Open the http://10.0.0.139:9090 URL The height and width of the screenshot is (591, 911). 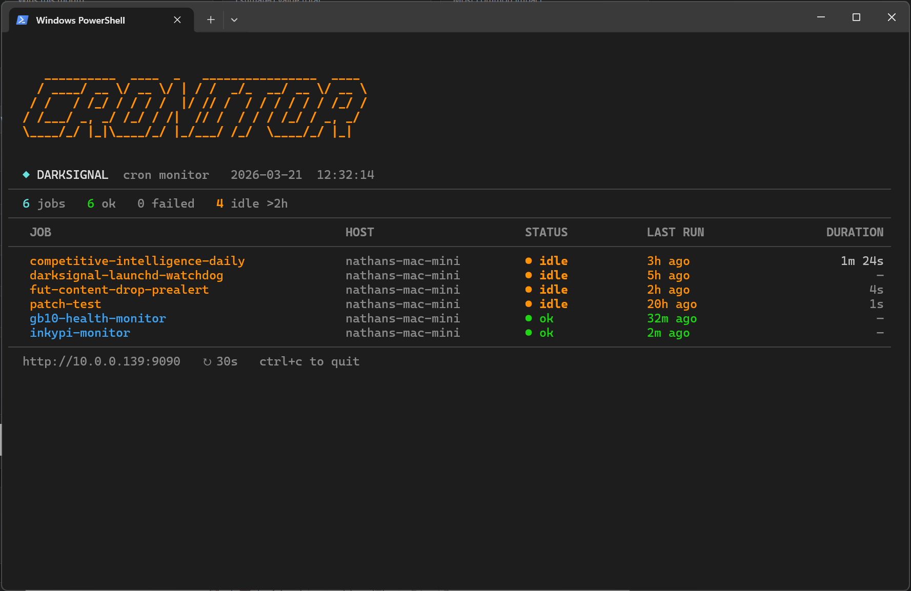tap(102, 361)
